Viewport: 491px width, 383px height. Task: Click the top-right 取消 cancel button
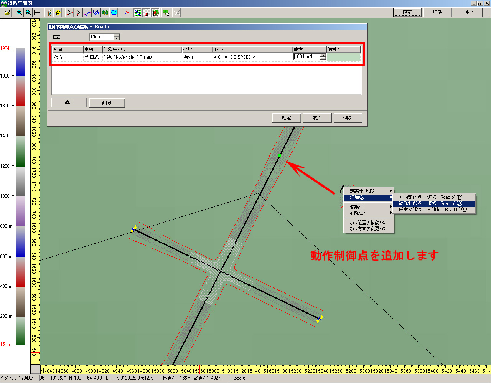438,12
